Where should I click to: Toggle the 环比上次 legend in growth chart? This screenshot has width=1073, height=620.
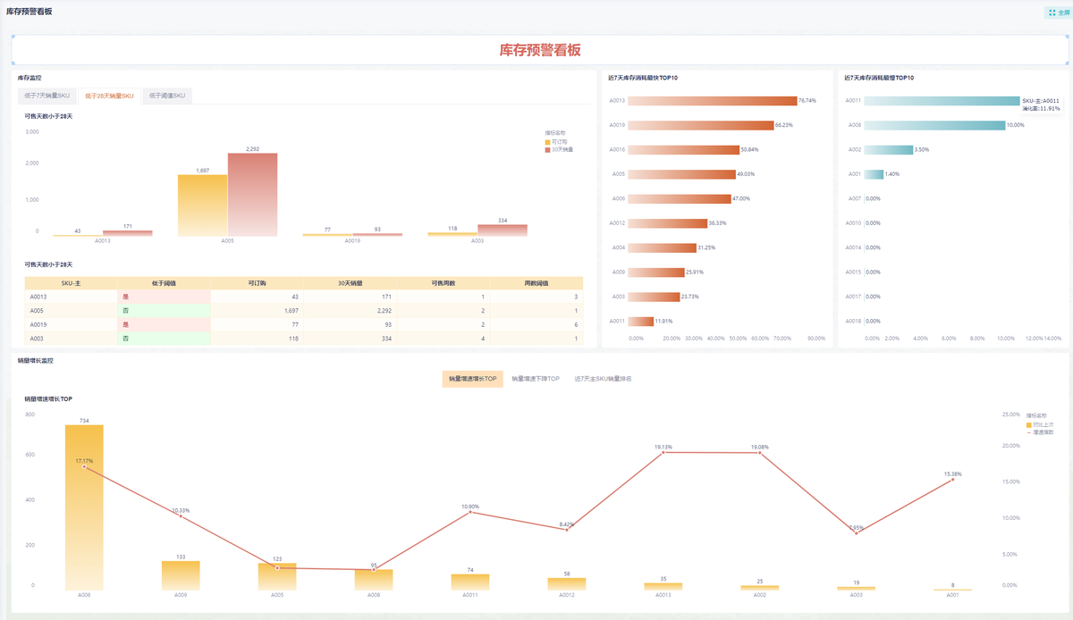coord(1030,424)
